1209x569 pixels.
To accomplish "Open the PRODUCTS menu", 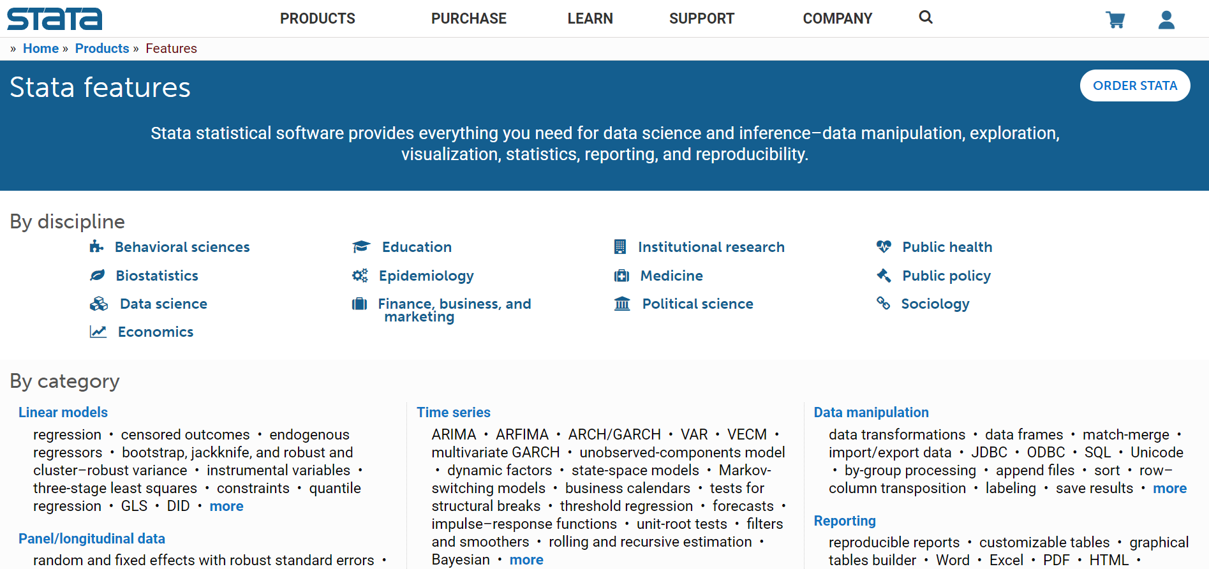I will tap(318, 18).
